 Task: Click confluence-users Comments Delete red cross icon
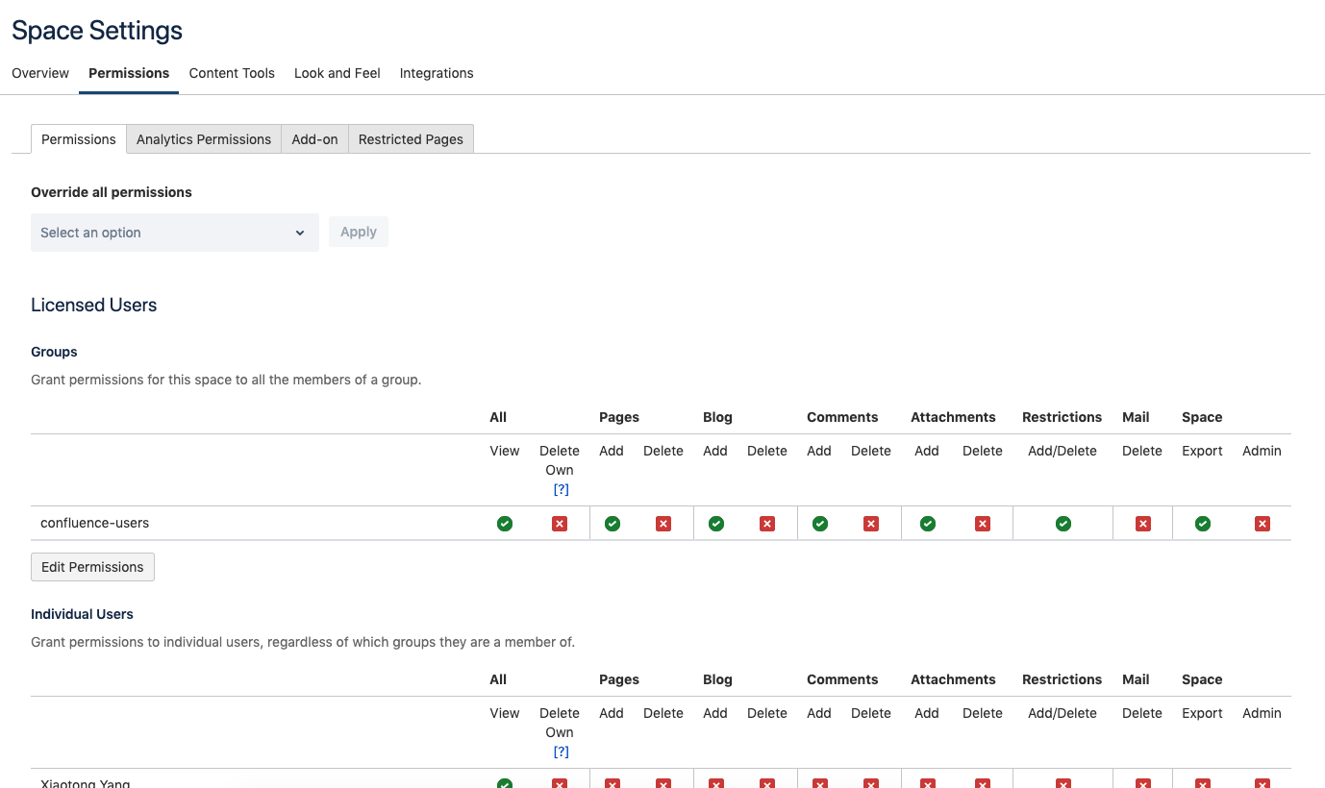coord(871,524)
